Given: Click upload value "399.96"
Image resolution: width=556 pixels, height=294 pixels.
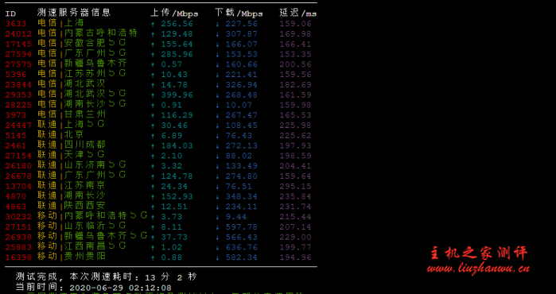Looking at the screenshot, I should pos(177,95).
